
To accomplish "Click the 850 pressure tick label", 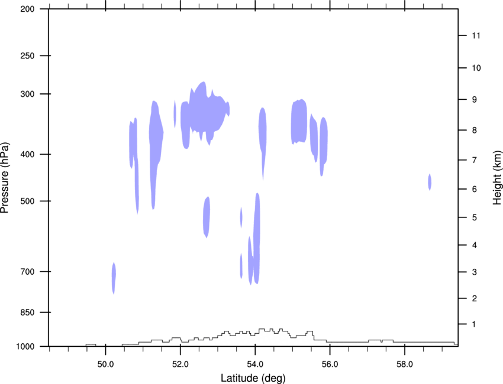I will 27,313.
